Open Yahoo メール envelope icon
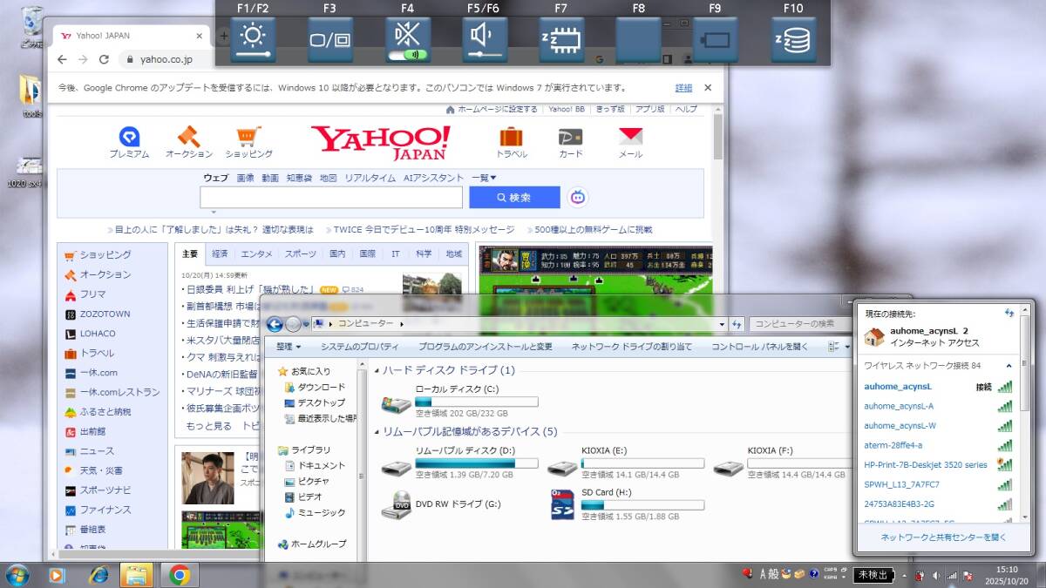Image resolution: width=1046 pixels, height=588 pixels. 630,138
